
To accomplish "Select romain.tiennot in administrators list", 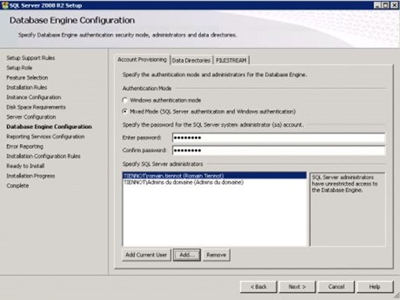I will pyautogui.click(x=214, y=175).
